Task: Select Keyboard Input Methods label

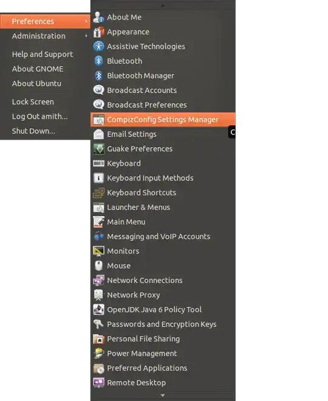Action: click(x=150, y=178)
